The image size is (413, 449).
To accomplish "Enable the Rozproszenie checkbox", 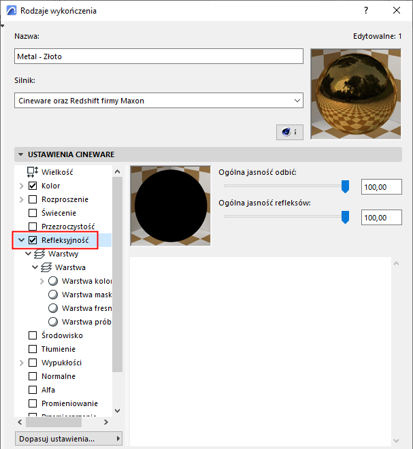I will 33,199.
